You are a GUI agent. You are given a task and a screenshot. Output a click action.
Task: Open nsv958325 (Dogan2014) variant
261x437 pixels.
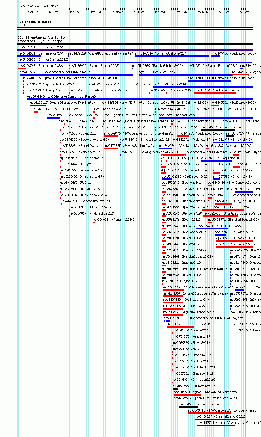click(180, 281)
